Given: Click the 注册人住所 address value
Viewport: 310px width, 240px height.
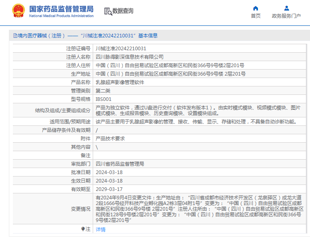Looking at the screenshot, I should pyautogui.click(x=170, y=66).
